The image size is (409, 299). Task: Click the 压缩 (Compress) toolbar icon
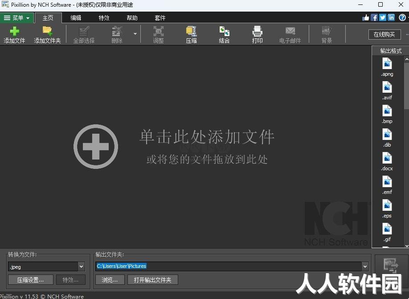click(191, 34)
